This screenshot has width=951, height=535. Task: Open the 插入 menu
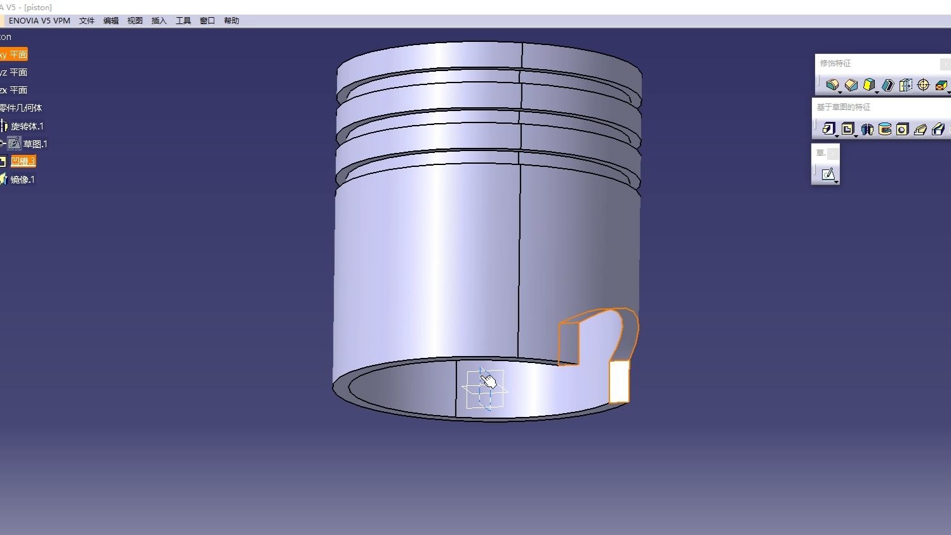pos(159,20)
